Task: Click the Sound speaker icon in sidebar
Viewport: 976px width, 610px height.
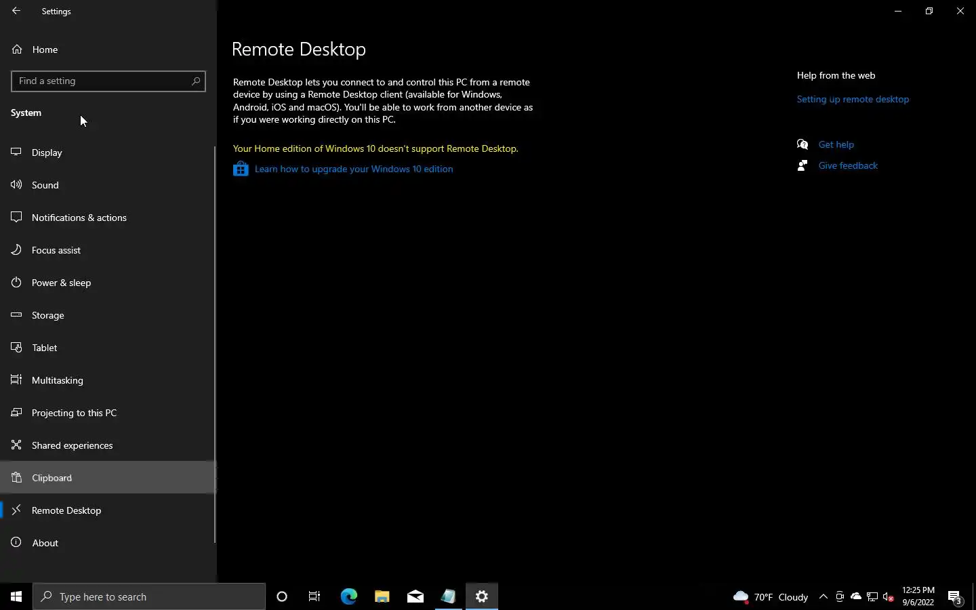Action: (x=16, y=185)
